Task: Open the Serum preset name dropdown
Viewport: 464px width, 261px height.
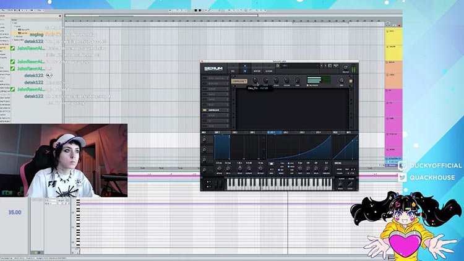Action: (300, 66)
